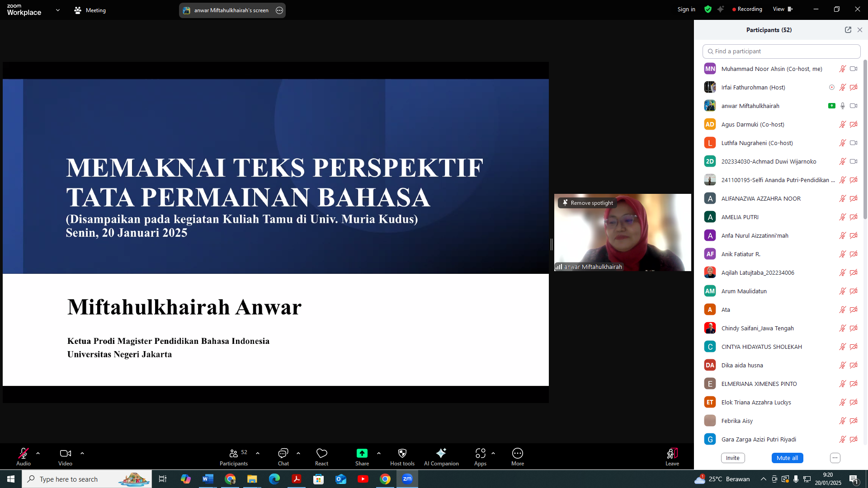Click the divider handle beside shared screen
This screenshot has height=488, width=868.
pos(552,244)
